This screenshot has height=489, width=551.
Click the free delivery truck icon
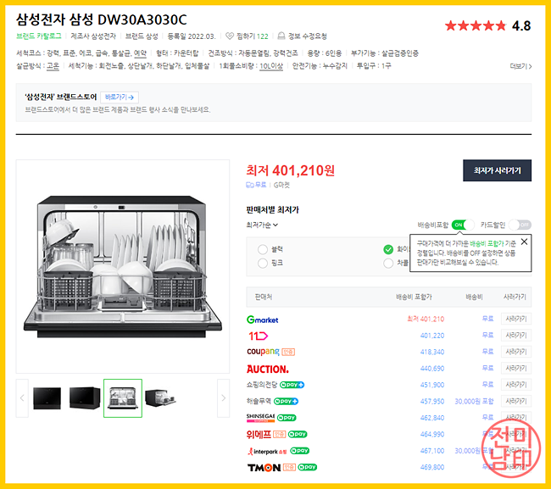[249, 185]
